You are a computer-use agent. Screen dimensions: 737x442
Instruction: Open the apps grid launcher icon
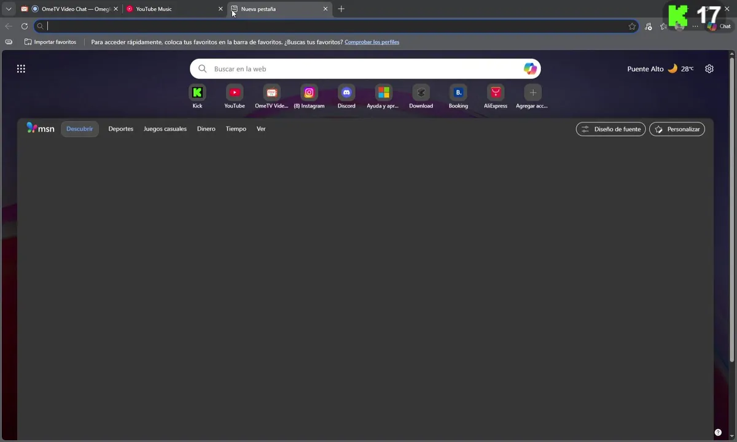click(21, 69)
